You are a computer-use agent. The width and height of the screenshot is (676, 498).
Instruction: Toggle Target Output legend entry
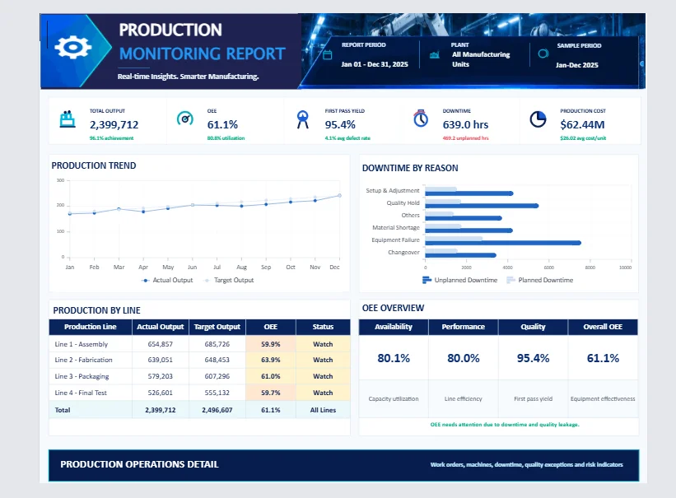coord(229,280)
